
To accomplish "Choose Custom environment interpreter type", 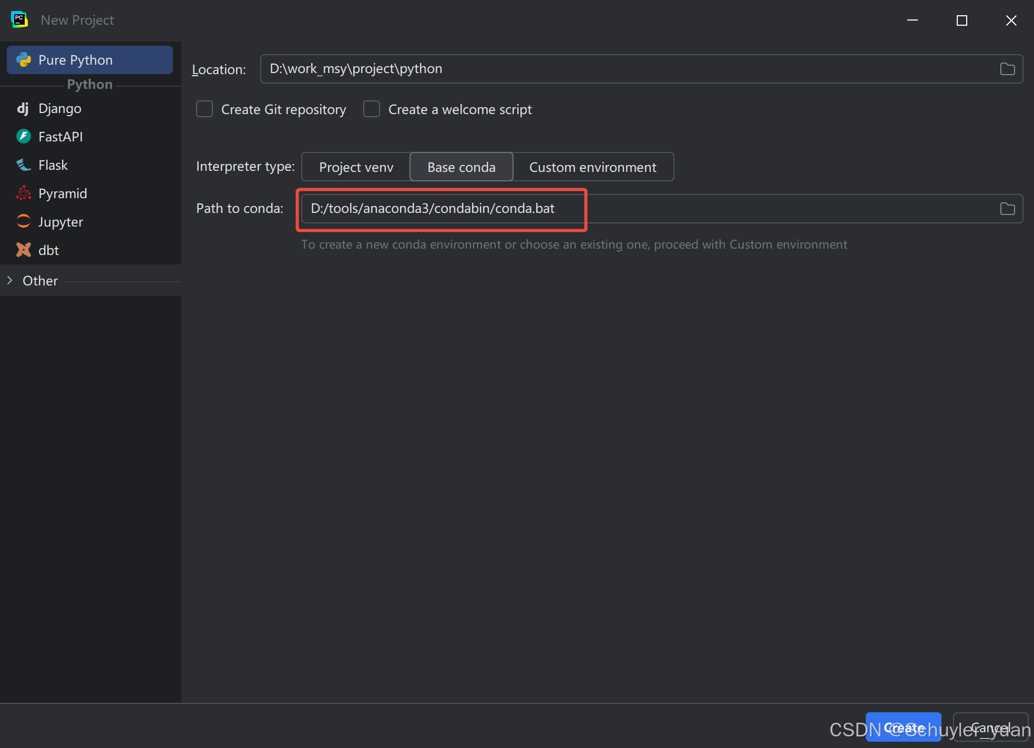I will pyautogui.click(x=592, y=167).
